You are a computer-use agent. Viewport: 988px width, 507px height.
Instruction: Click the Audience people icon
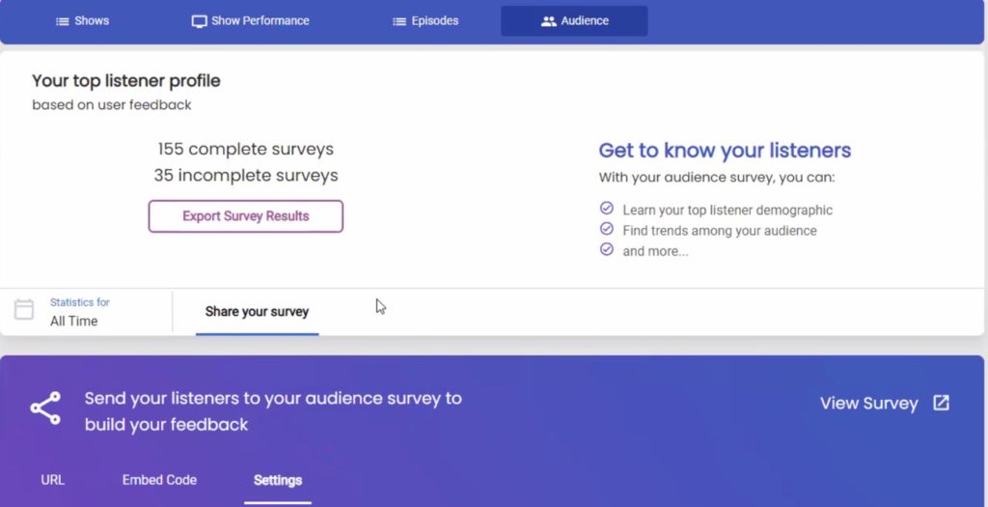coord(549,21)
